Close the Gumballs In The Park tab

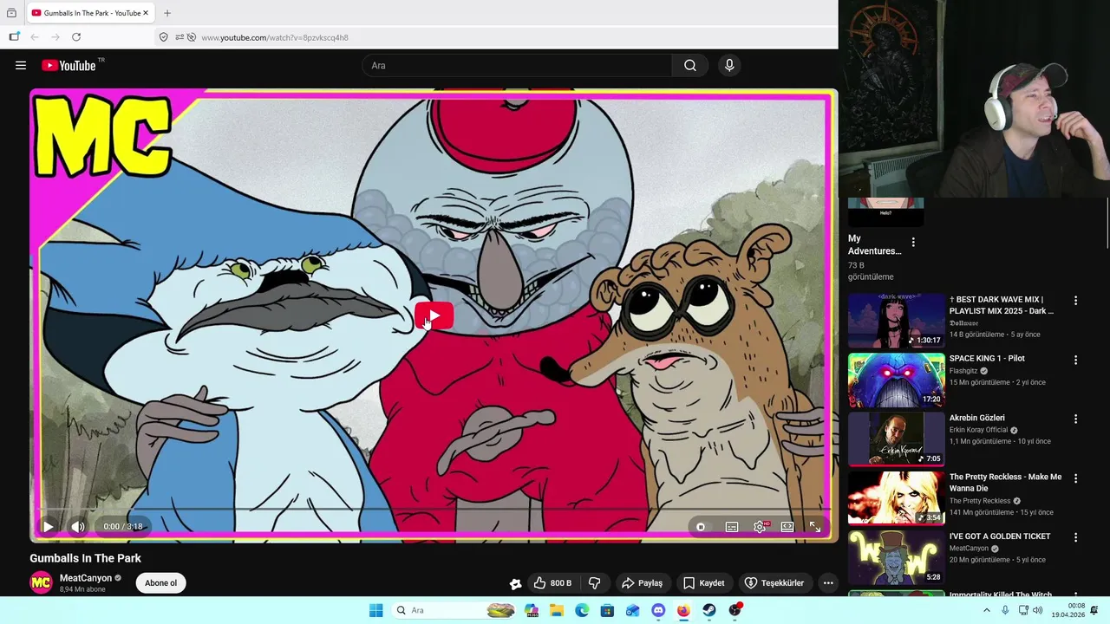coord(146,13)
